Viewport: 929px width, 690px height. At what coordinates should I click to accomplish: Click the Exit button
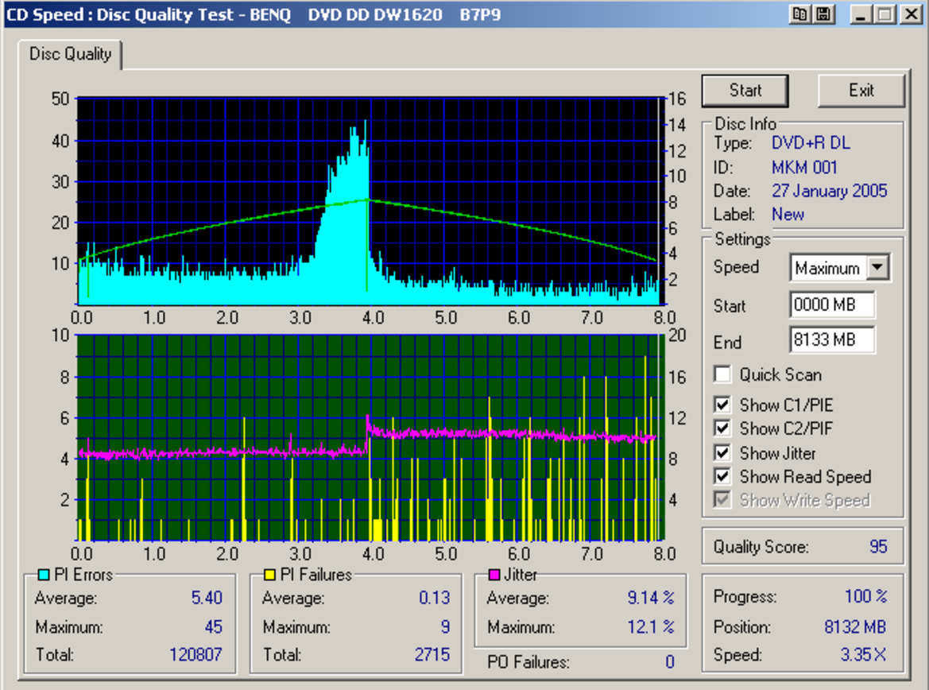point(861,91)
